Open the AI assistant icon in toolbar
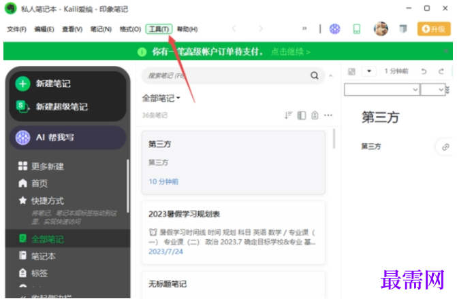 [334, 29]
